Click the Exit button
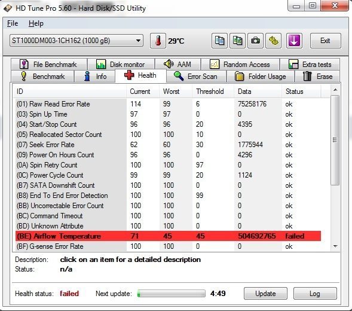Screen dimensions: 352x311 pos(325,41)
